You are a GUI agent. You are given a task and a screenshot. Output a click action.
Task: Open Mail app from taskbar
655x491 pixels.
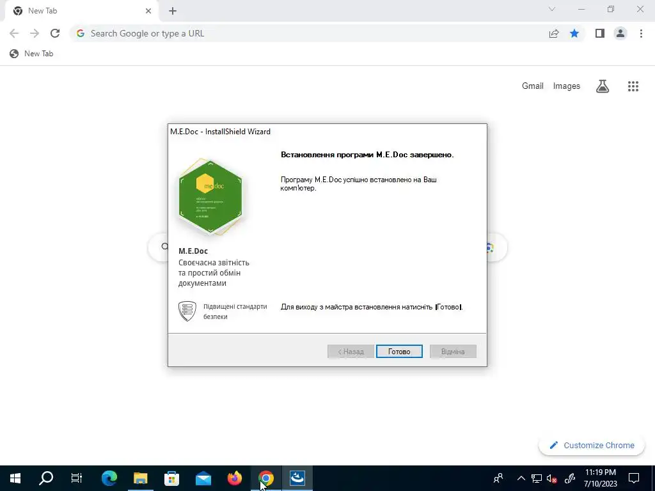point(203,478)
